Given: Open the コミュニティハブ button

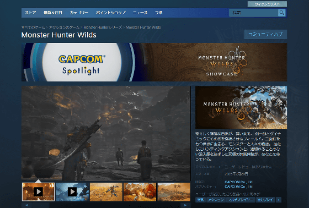Looking at the screenshot, I should [265, 35].
